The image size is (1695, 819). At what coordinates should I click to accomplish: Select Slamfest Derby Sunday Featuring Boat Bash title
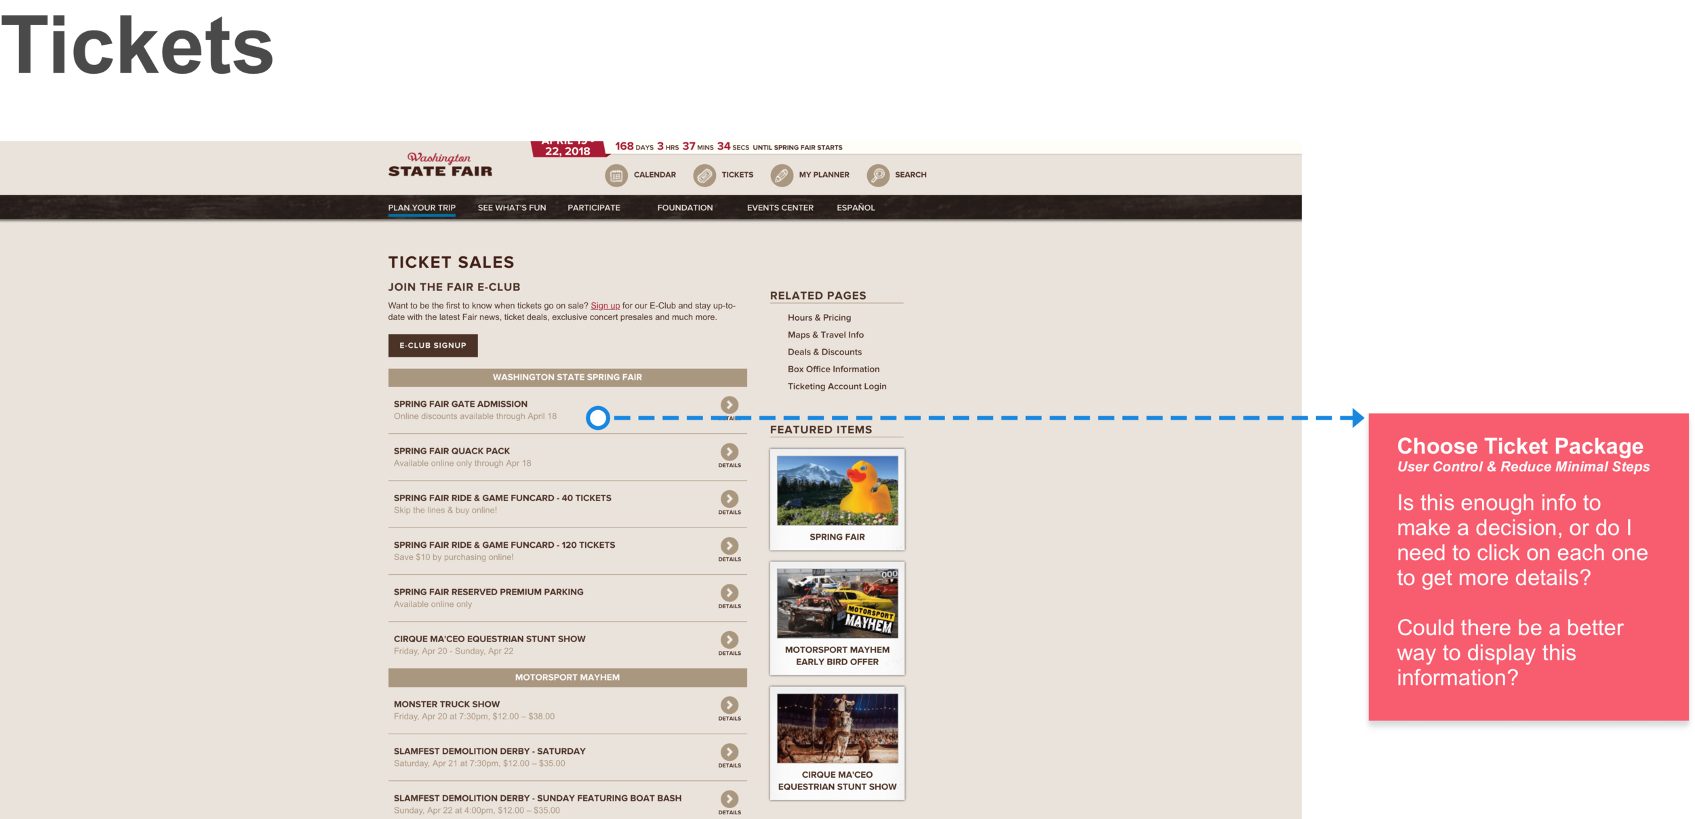click(538, 799)
